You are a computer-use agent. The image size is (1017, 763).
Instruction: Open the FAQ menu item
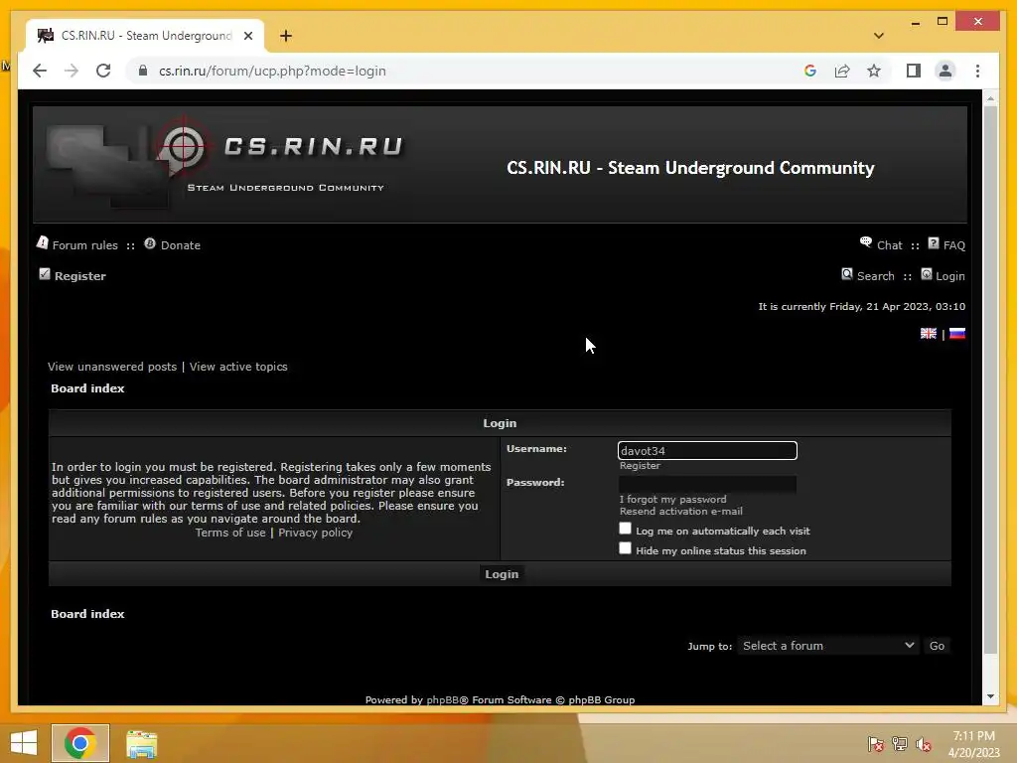954,245
